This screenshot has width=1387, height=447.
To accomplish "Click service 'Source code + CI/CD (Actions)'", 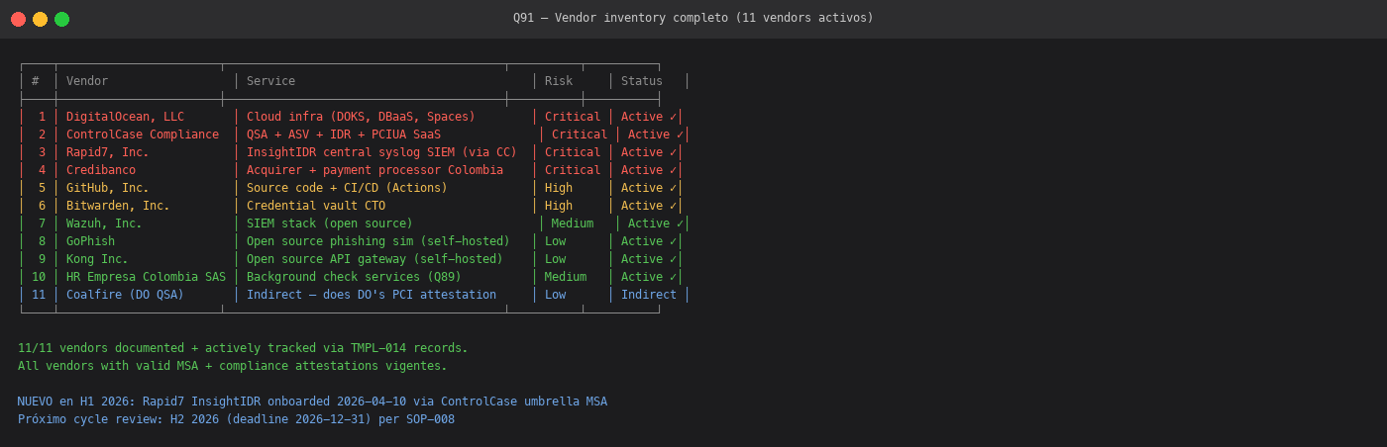I will [x=347, y=188].
